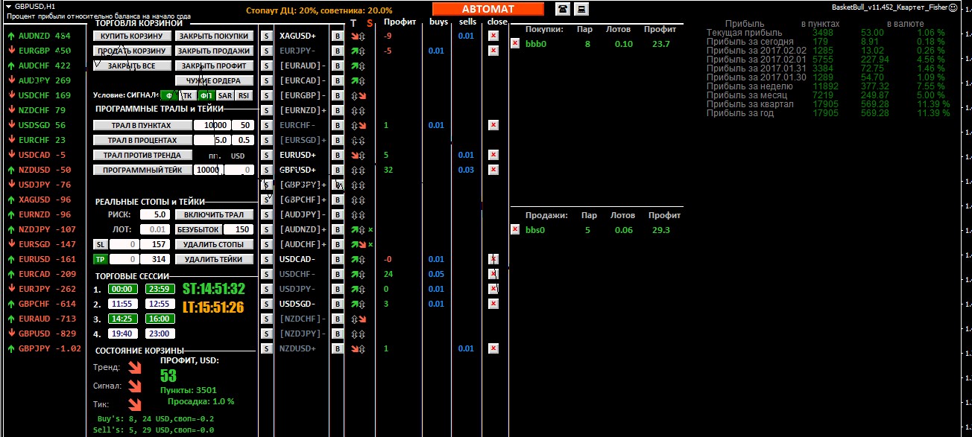Toggle the SAR signal condition
Viewport: 972px width, 437px height.
(225, 95)
